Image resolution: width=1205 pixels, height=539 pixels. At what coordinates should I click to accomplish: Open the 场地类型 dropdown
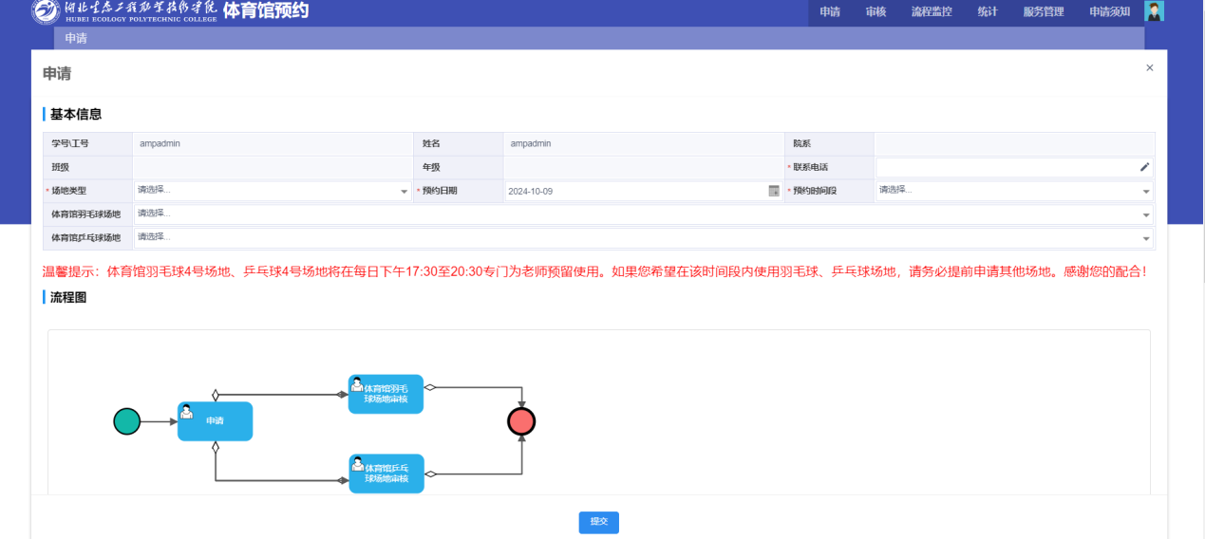click(x=271, y=191)
